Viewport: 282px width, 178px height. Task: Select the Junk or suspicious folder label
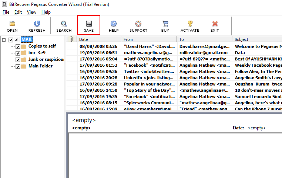tap(46, 59)
